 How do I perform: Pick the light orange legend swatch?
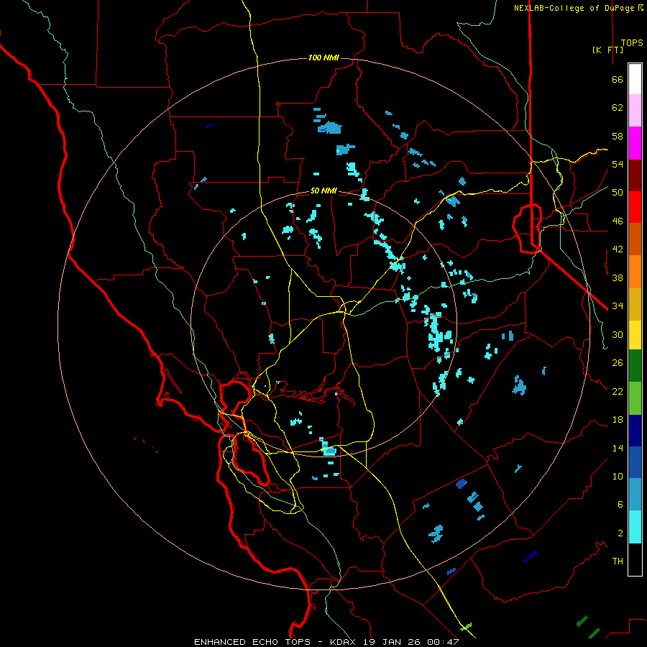tap(635, 272)
